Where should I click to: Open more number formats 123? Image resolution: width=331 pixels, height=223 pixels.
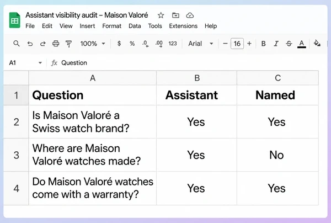(x=173, y=44)
